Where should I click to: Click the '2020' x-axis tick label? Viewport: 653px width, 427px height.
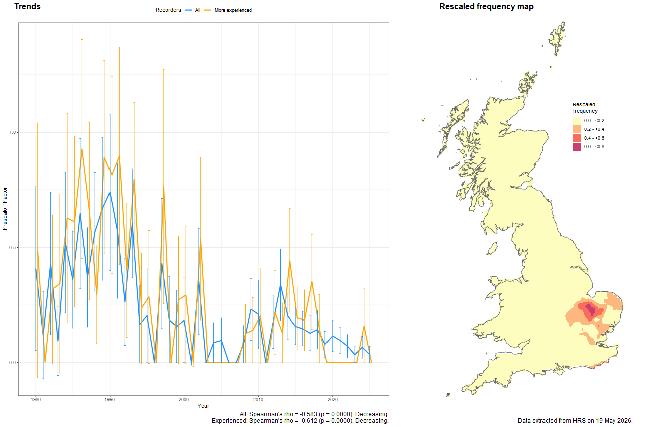pos(333,400)
